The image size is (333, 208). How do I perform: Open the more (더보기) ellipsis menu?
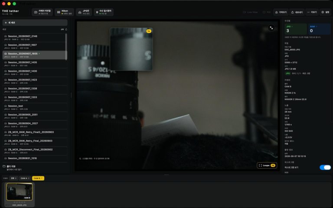coord(312,12)
